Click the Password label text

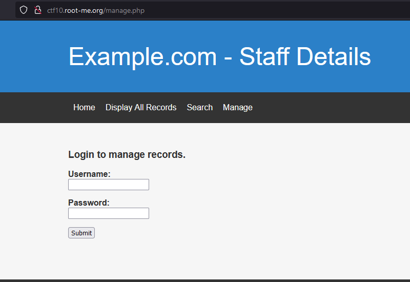pyautogui.click(x=89, y=203)
